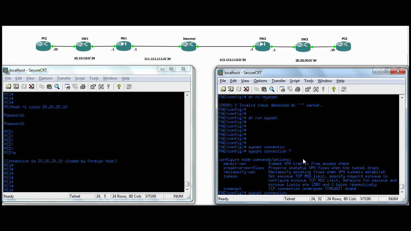
Task: Click Copy icon in left SecureCRT toolbar
Action: [42, 87]
